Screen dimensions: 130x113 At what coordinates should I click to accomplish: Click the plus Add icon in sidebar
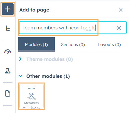[x=8, y=9]
